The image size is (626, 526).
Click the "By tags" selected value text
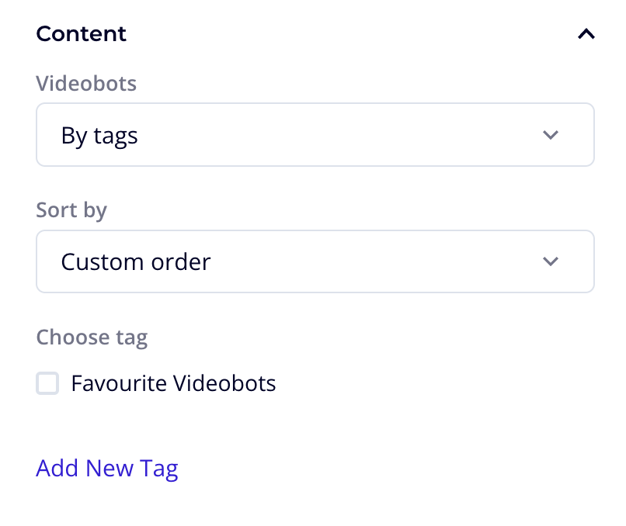pyautogui.click(x=99, y=136)
